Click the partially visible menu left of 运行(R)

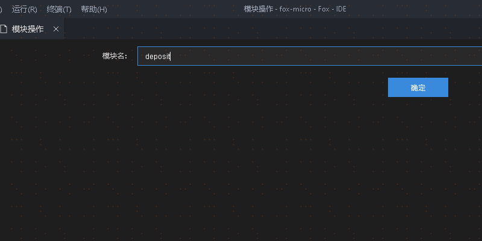click(1, 9)
